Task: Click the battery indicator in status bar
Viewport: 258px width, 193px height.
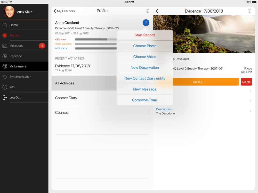Action: [x=254, y=2]
